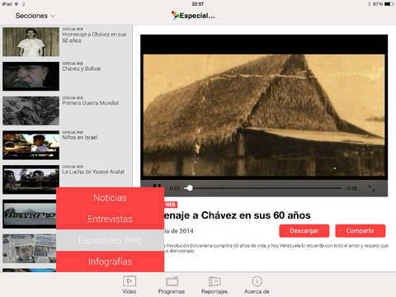
Task: Select Infografías from sections menu
Action: pos(110,262)
